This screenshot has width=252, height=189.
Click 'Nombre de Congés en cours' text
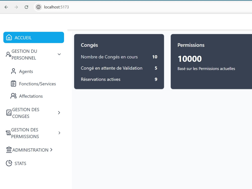(x=109, y=57)
